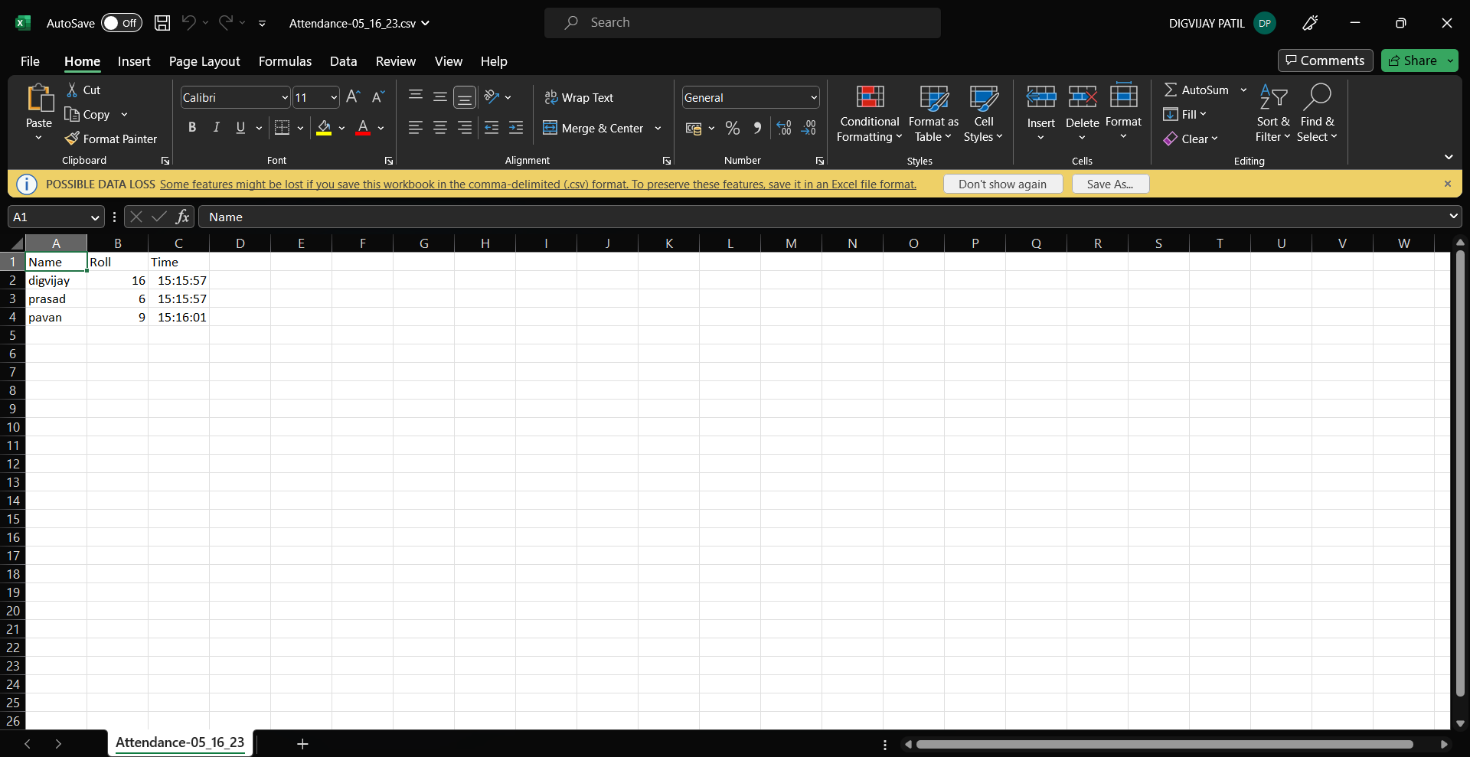The image size is (1470, 757).
Task: Open Sort & Filter options
Action: coord(1273,115)
